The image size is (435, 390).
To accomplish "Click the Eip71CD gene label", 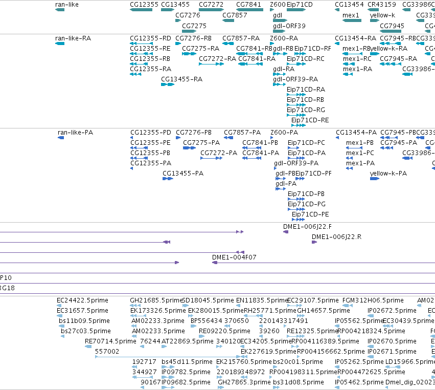I will tap(300, 5).
